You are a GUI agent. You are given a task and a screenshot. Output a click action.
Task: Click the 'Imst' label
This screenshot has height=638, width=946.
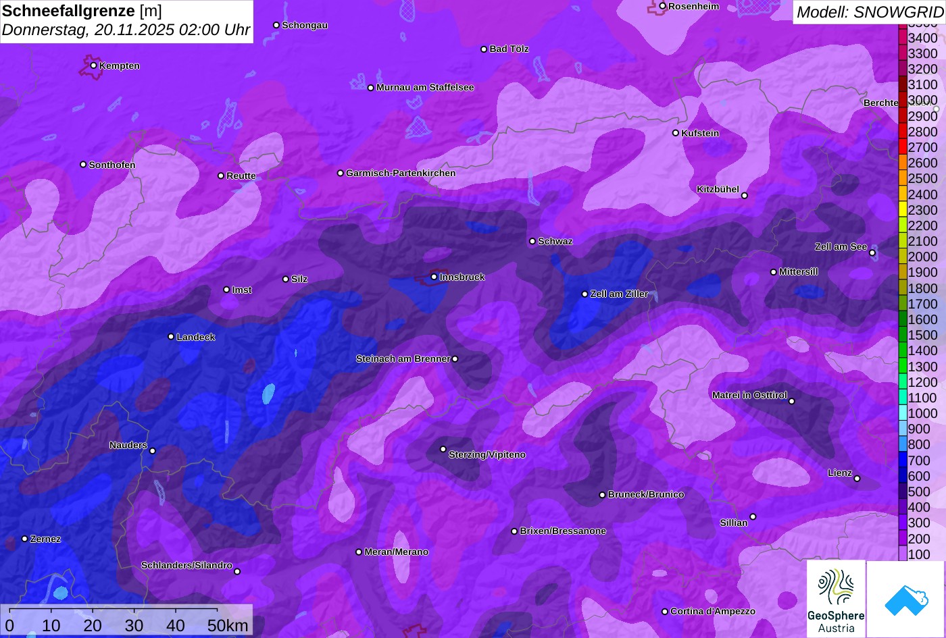242,290
